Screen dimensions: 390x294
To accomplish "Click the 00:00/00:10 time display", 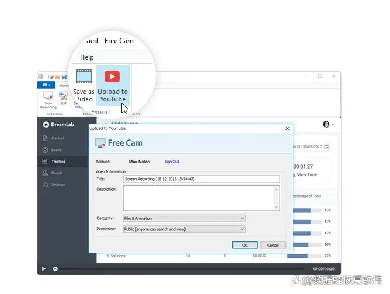I will pos(323,269).
